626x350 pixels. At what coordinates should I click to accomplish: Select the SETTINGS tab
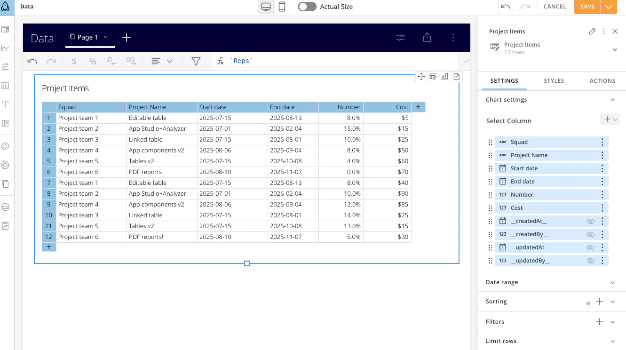(504, 81)
